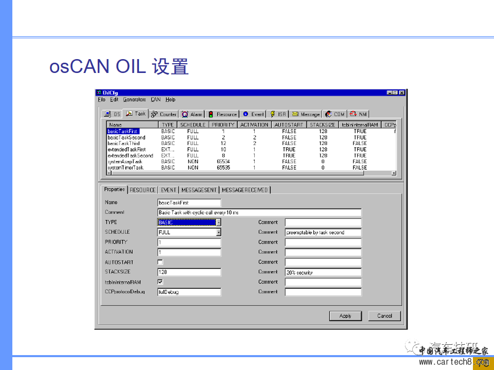Viewport: 494px width, 370px height.
Task: Select the basicTaskSecond row
Action: pyautogui.click(x=251, y=138)
